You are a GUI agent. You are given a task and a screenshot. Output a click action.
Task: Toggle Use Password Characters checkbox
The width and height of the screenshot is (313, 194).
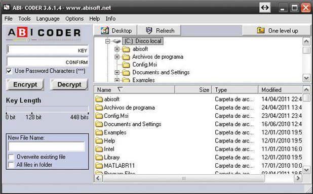pos(9,71)
